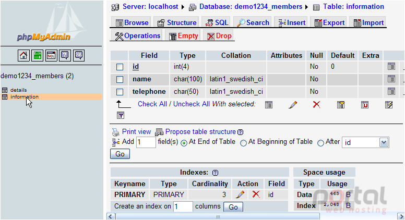Open the SQL tab
Image resolution: width=405 pixels, height=220 pixels.
pos(217,23)
